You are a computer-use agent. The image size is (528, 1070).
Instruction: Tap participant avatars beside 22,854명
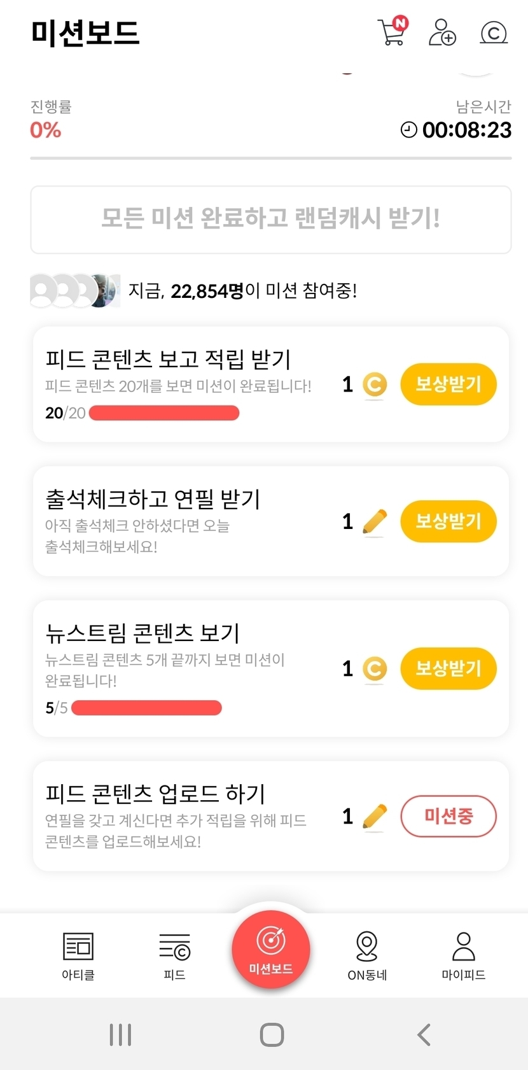(x=75, y=291)
